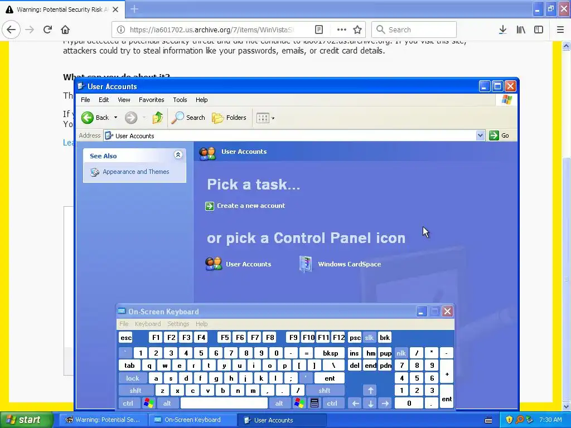Toggle the slk scroll lock key
This screenshot has height=428, width=571.
pos(369,338)
